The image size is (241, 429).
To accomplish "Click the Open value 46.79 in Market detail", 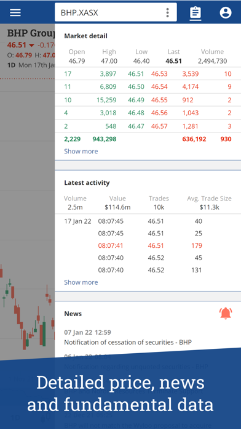I will 77,61.
